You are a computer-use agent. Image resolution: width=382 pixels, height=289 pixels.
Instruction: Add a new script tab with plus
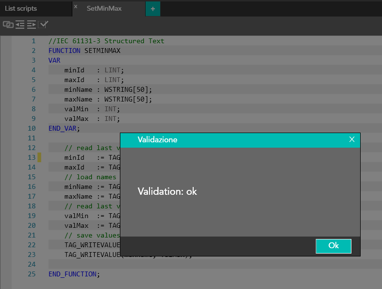152,9
